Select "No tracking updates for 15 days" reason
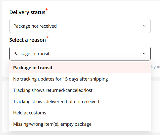 point(60,79)
